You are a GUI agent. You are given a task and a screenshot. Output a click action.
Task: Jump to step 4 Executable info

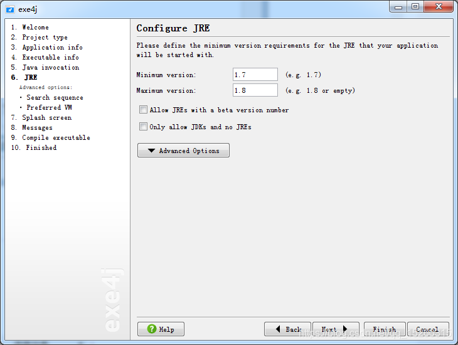(x=45, y=57)
